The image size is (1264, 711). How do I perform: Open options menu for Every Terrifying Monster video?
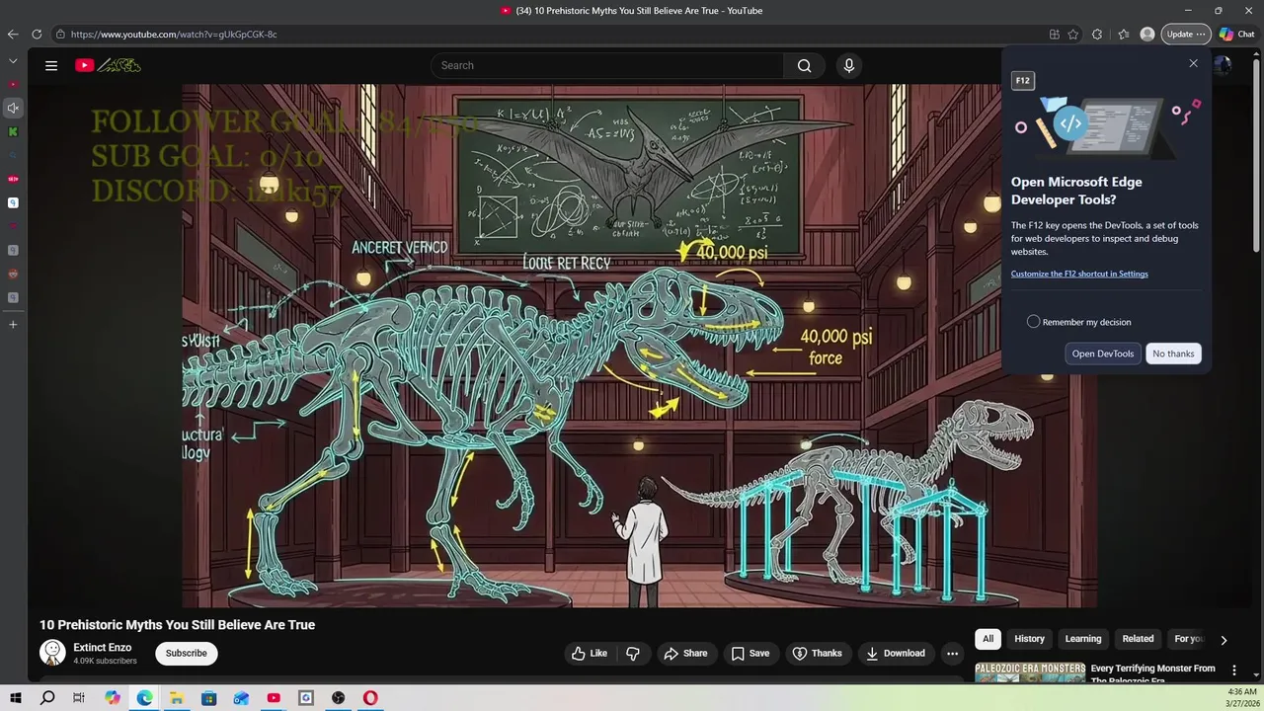tap(1233, 670)
